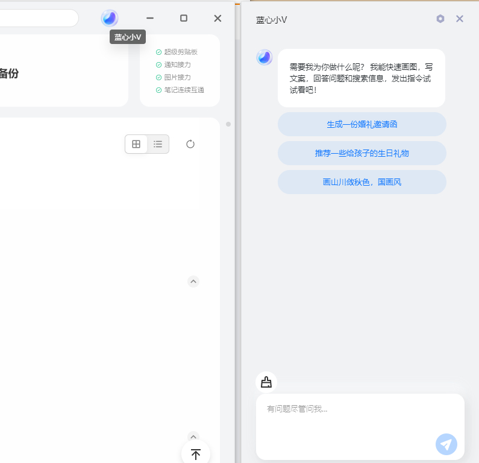Click the small gray dot beside content panel

pos(228,124)
